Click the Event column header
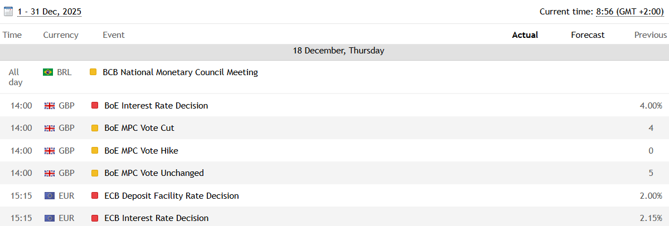669x226 pixels. [114, 35]
